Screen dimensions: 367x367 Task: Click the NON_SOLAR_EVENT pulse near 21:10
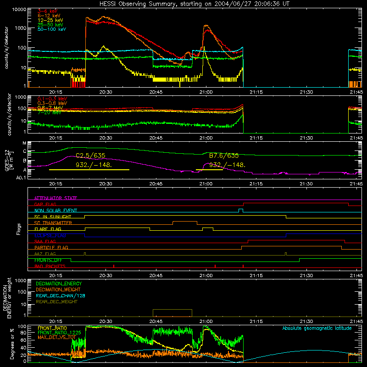pyautogui.click(x=241, y=210)
